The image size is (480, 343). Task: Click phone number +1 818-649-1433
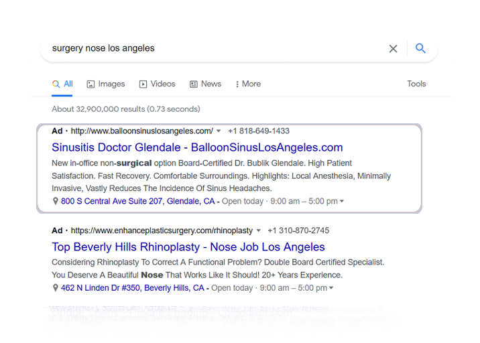coord(259,131)
